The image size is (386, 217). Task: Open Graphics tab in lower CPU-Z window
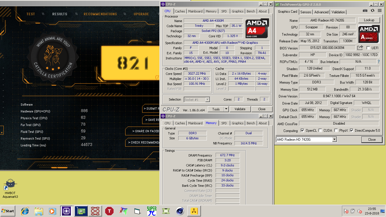pyautogui.click(x=238, y=123)
